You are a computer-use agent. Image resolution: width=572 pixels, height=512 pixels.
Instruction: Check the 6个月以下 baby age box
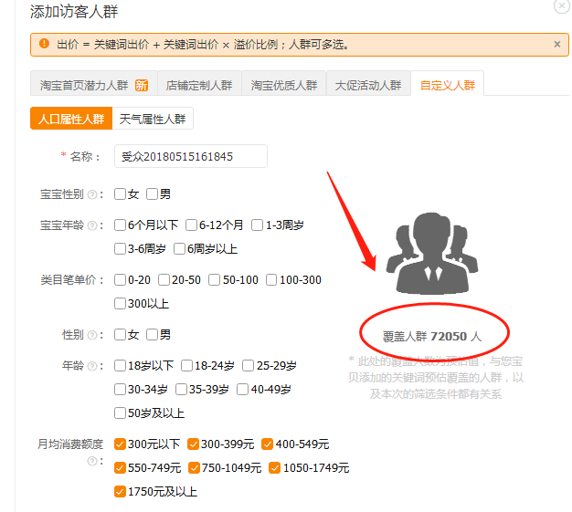point(120,225)
